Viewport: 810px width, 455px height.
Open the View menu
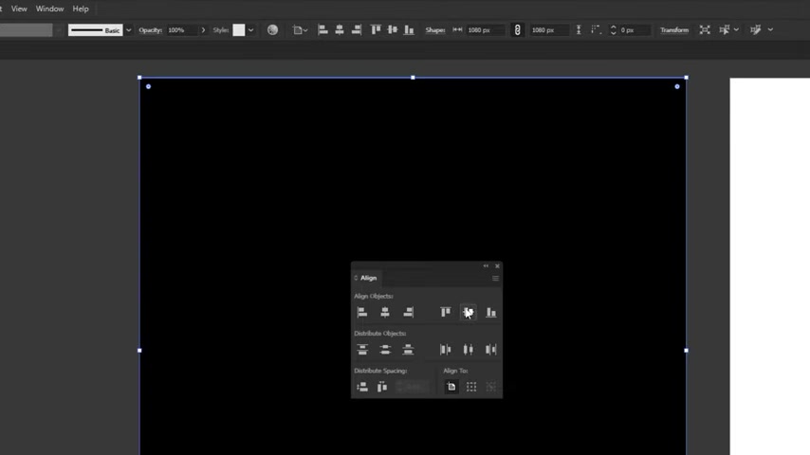click(x=19, y=9)
